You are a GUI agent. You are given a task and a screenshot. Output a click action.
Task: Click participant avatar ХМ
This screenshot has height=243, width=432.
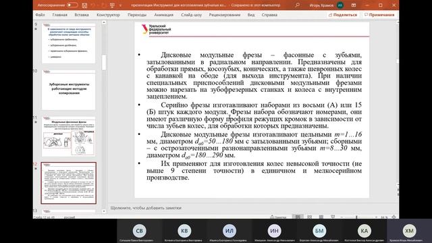tap(409, 231)
